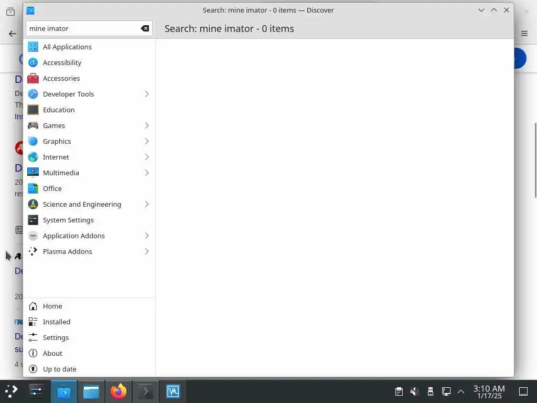Open the clipboard tray icon
The height and width of the screenshot is (403, 537).
(x=399, y=391)
